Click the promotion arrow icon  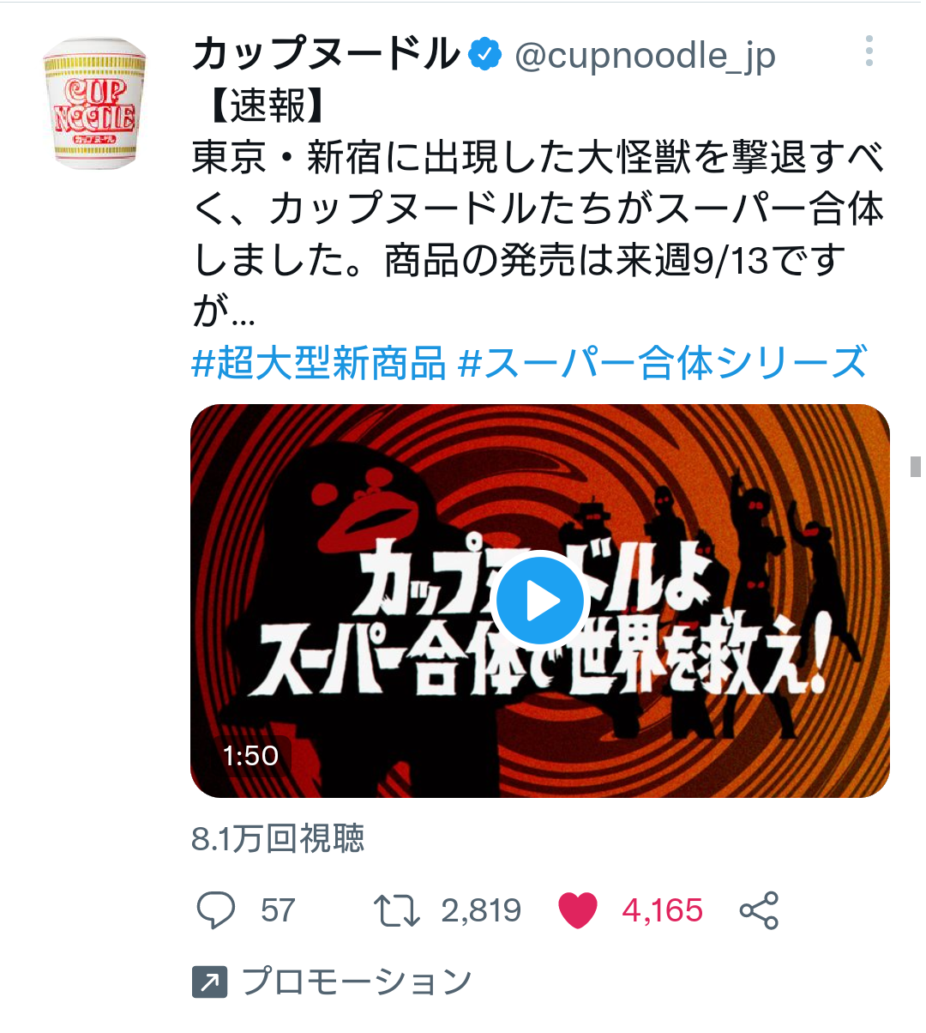210,982
